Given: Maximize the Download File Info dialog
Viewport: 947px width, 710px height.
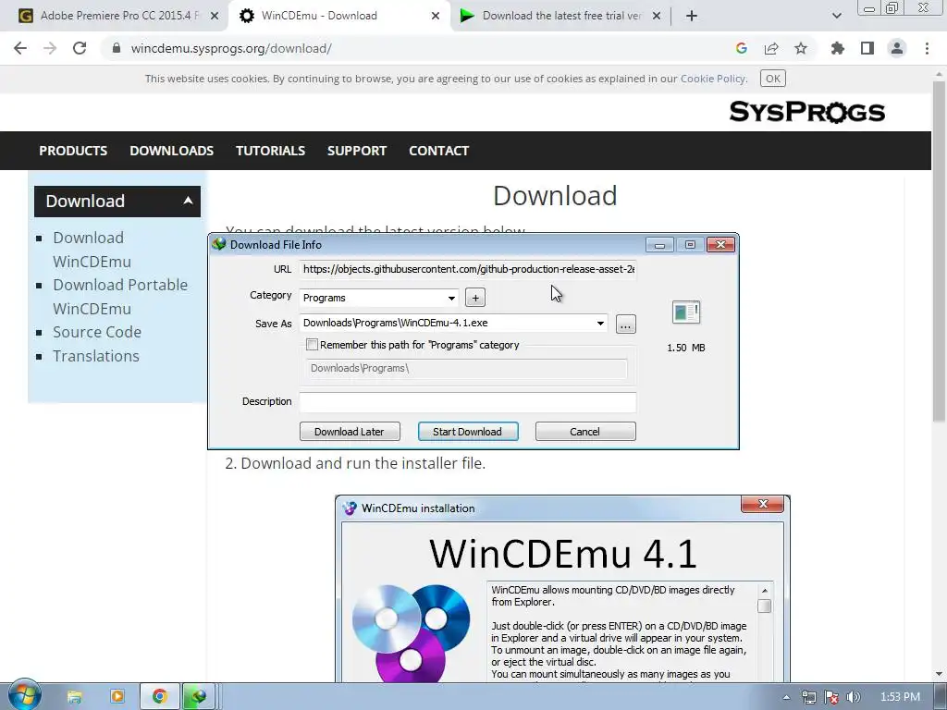Looking at the screenshot, I should pyautogui.click(x=690, y=244).
